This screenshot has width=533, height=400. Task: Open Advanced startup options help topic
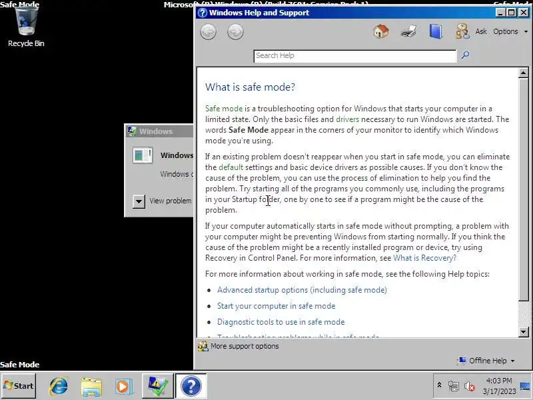pyautogui.click(x=302, y=290)
